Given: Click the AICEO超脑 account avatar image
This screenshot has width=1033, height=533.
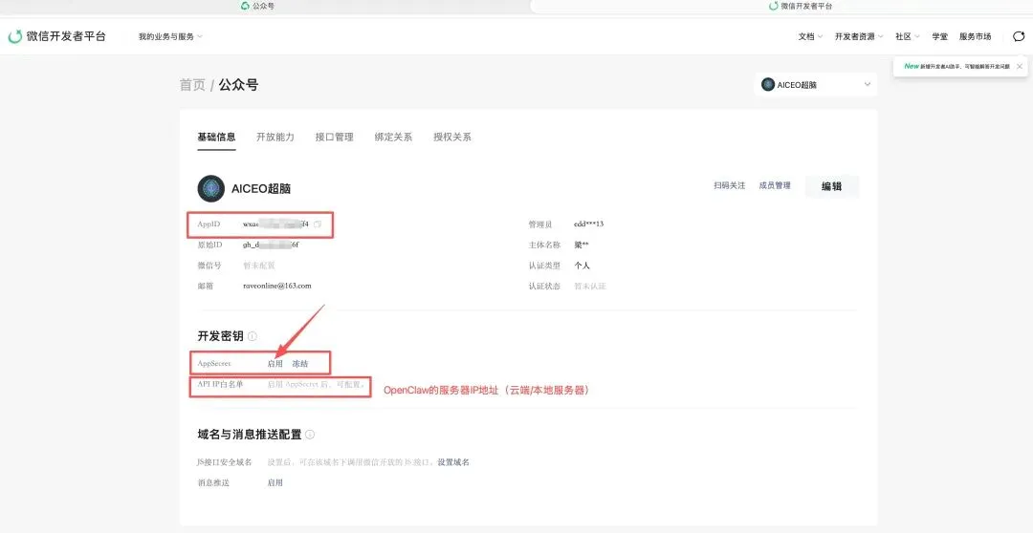Looking at the screenshot, I should [x=210, y=188].
